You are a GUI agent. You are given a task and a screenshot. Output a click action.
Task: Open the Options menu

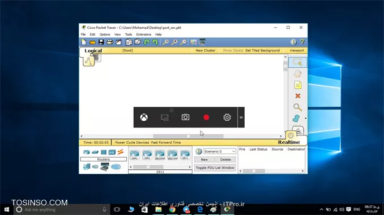coord(105,34)
